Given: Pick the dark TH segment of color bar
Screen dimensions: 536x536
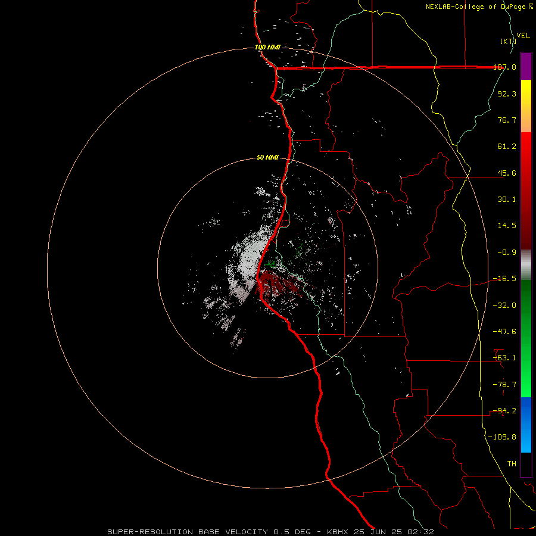Looking at the screenshot, I should coord(526,465).
